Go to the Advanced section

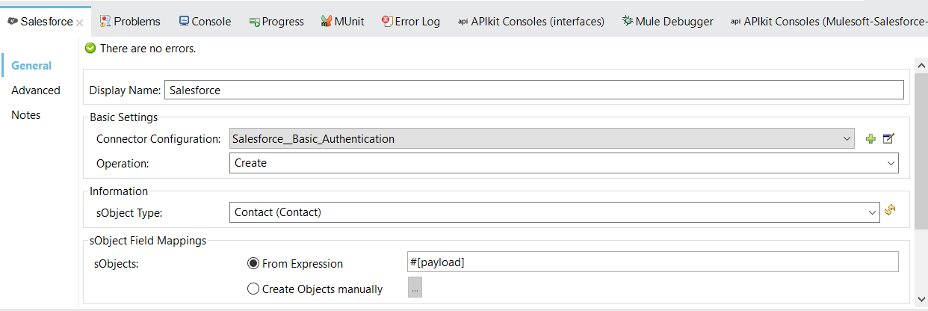(x=36, y=90)
